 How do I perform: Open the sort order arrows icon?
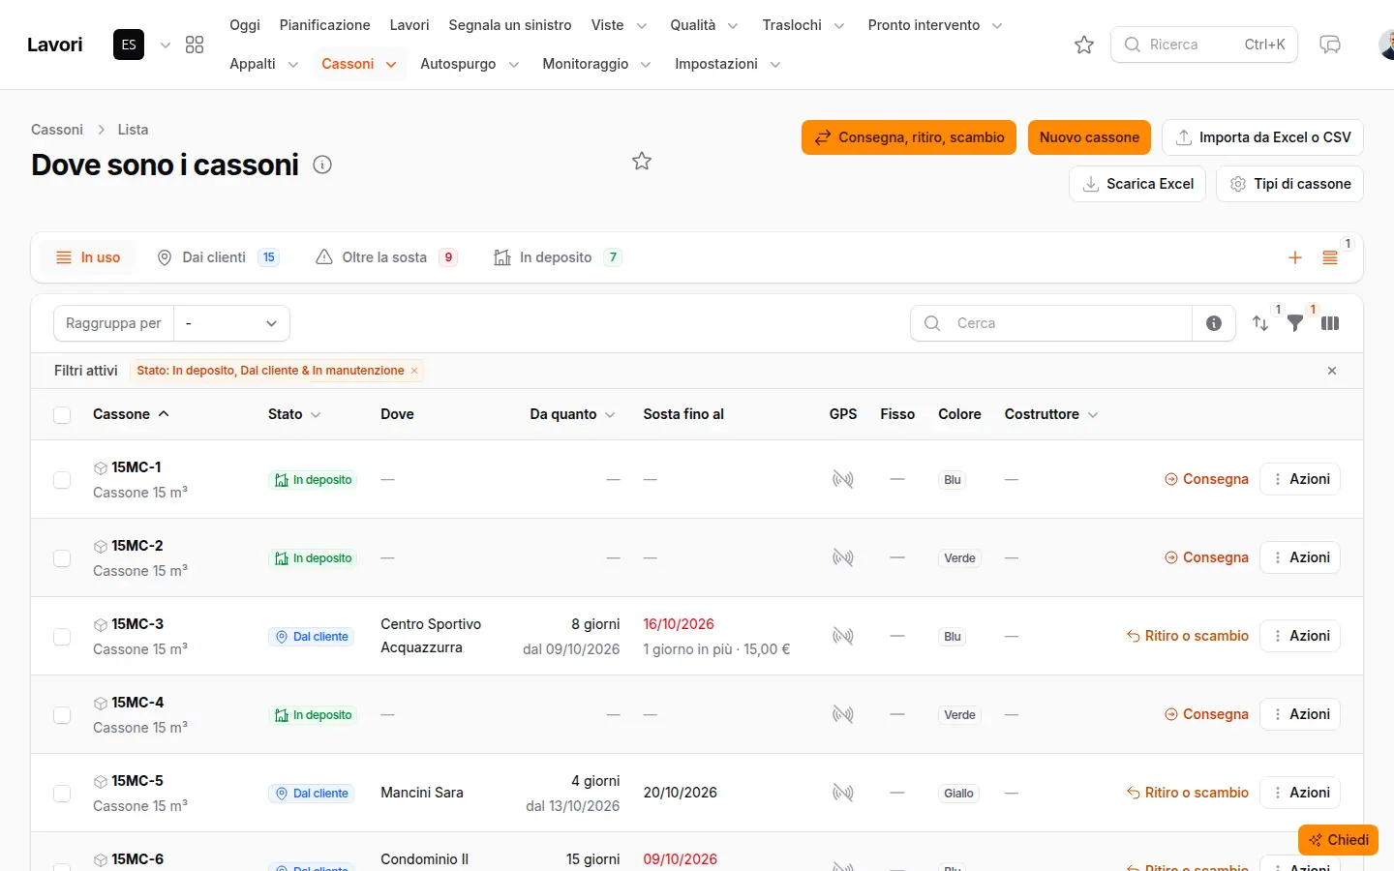[1260, 323]
